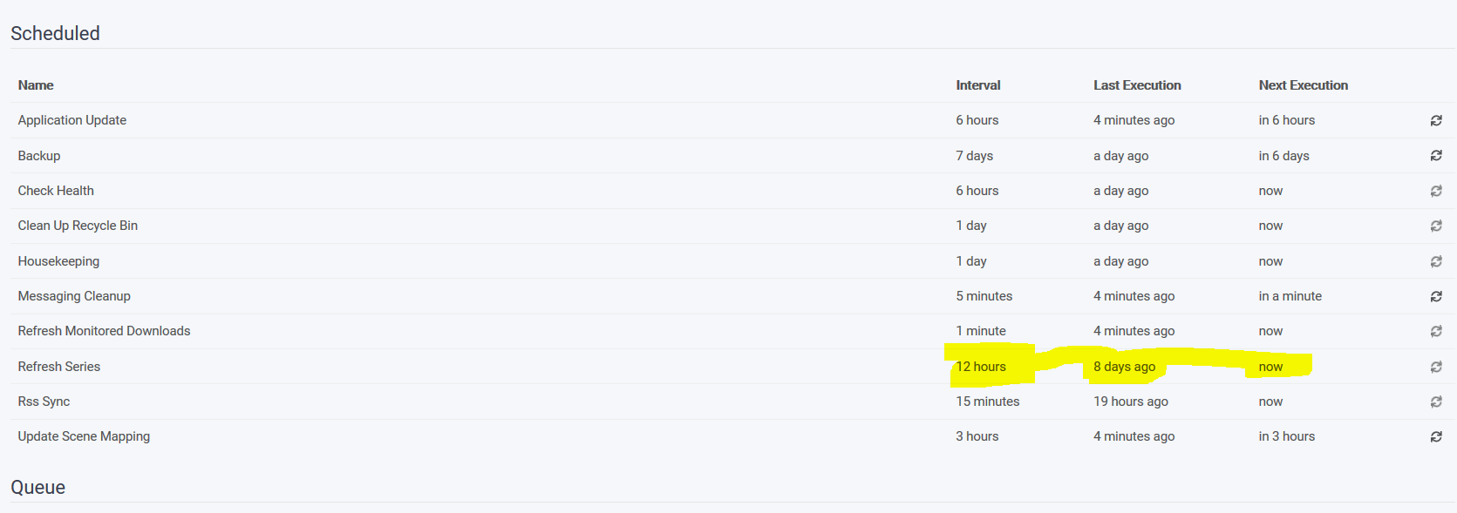Run the Rss Sync task icon
The height and width of the screenshot is (513, 1457).
point(1435,402)
